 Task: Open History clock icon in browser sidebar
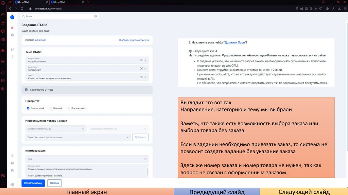click(3, 73)
